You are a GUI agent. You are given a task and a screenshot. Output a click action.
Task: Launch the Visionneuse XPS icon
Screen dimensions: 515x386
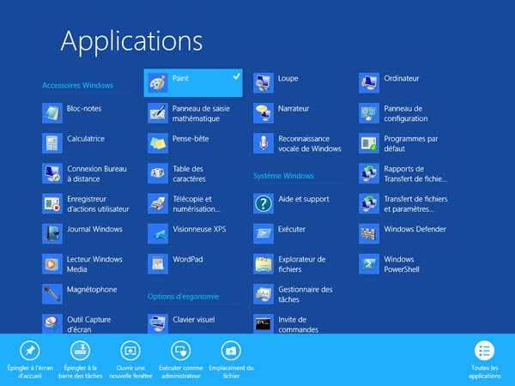point(158,234)
